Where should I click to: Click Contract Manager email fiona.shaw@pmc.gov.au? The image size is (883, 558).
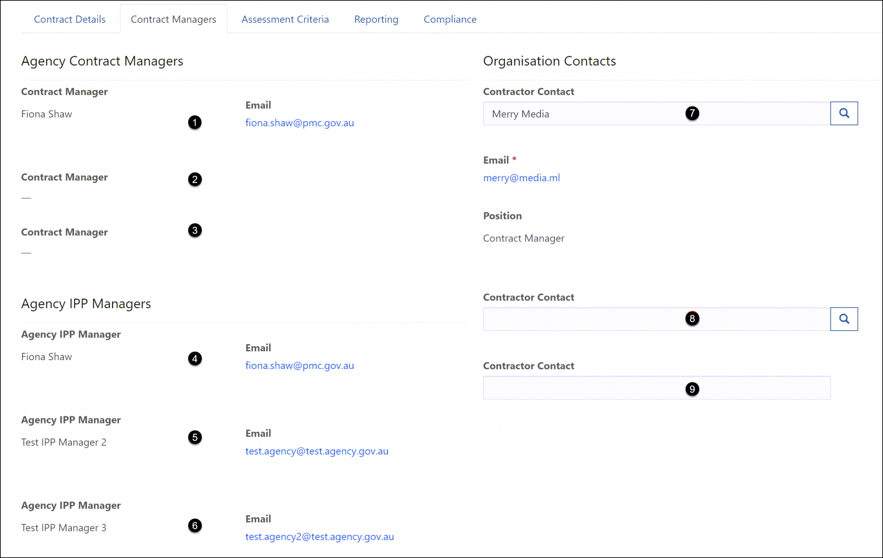[300, 123]
